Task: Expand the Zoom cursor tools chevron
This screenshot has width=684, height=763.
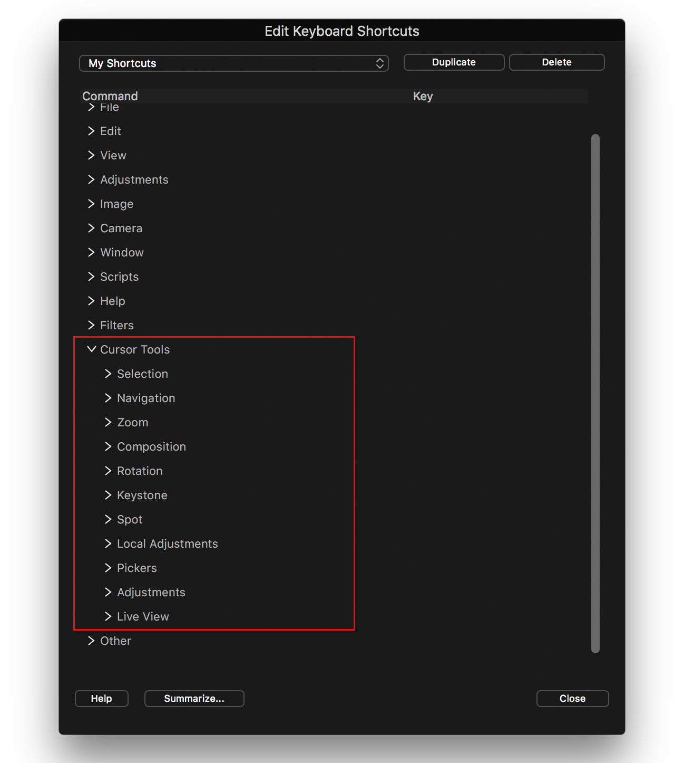Action: pyautogui.click(x=108, y=422)
